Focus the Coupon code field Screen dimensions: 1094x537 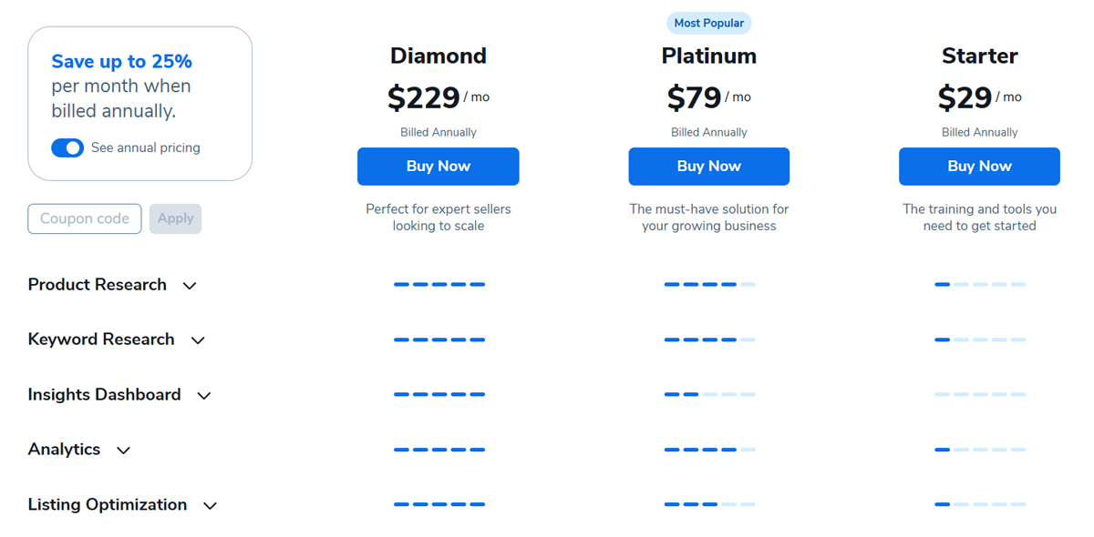[85, 218]
